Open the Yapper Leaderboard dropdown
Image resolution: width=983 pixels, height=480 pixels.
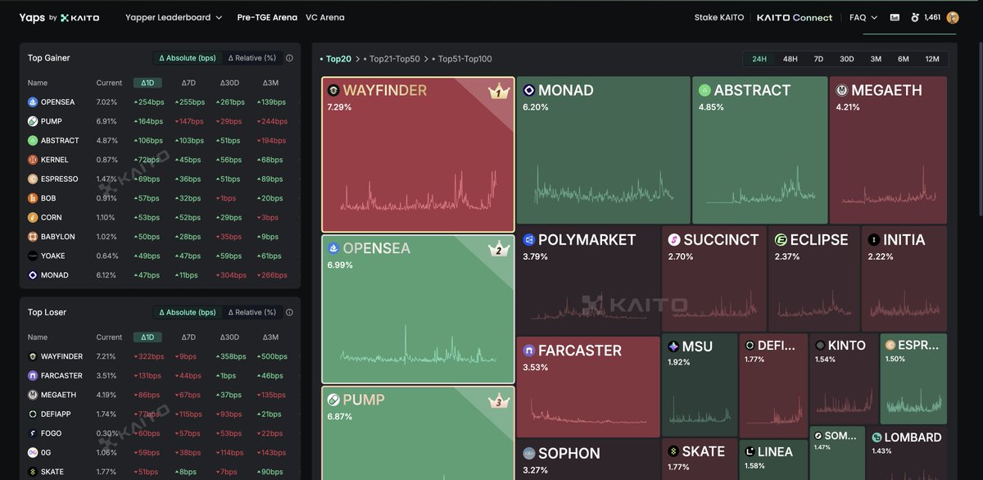pos(174,17)
